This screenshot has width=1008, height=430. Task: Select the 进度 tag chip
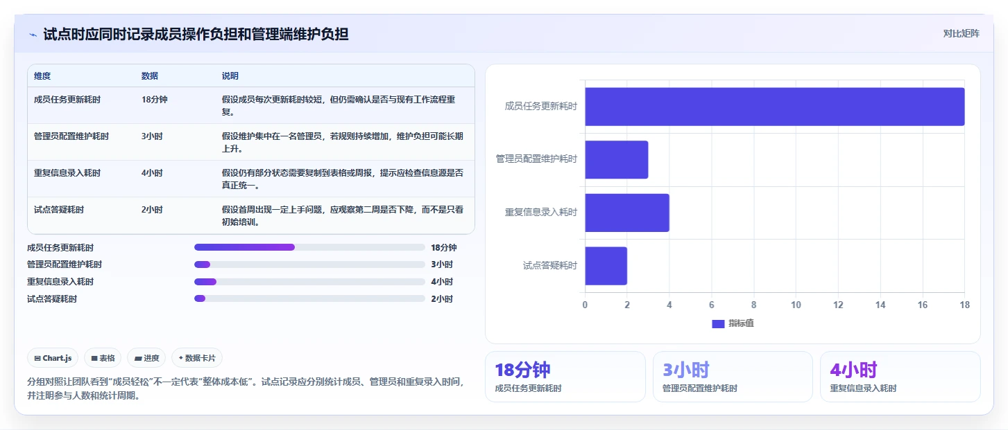(146, 358)
